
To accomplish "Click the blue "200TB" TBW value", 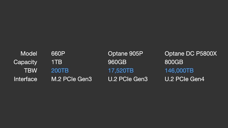I will tap(60, 70).
